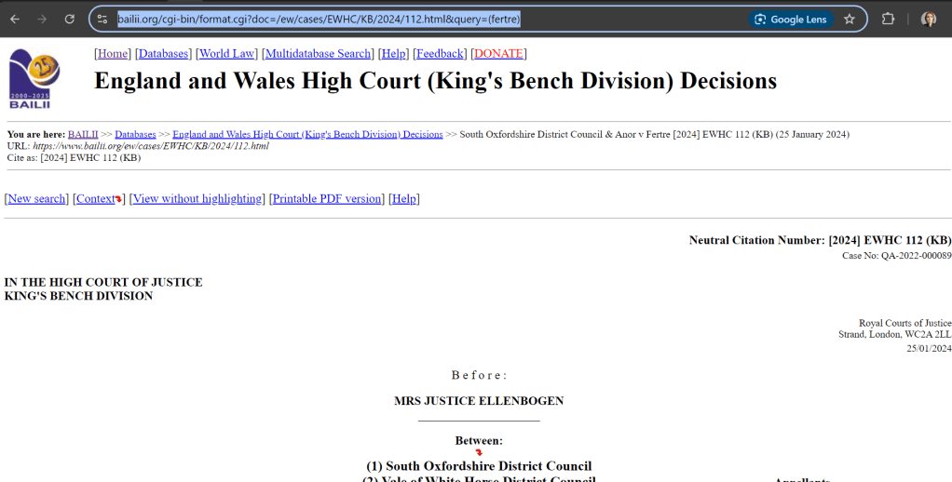
Task: Click the browser back arrow
Action: (x=15, y=19)
